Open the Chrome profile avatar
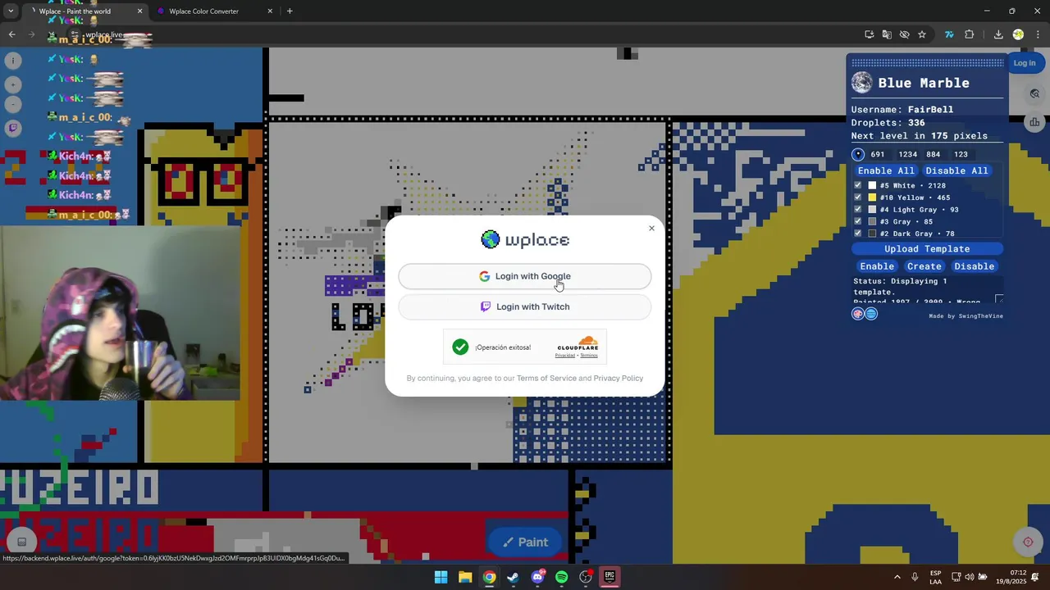 [x=1018, y=34]
